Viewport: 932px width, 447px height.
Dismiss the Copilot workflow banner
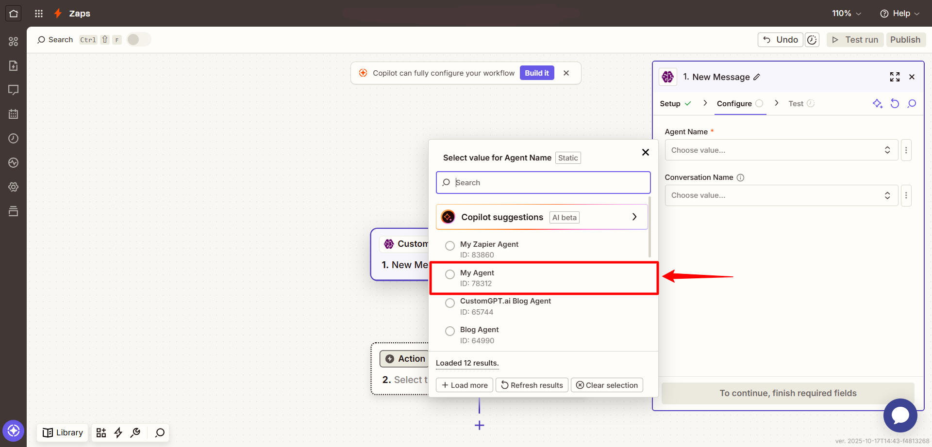click(x=566, y=73)
